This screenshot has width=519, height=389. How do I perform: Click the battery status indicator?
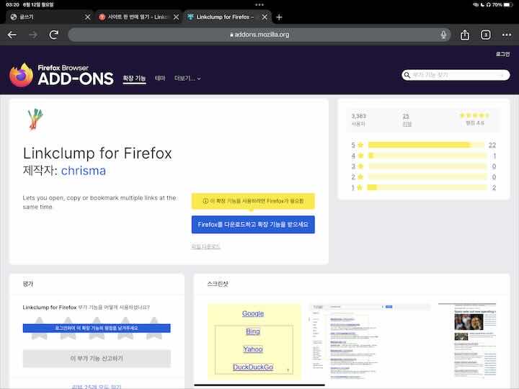(x=508, y=4)
